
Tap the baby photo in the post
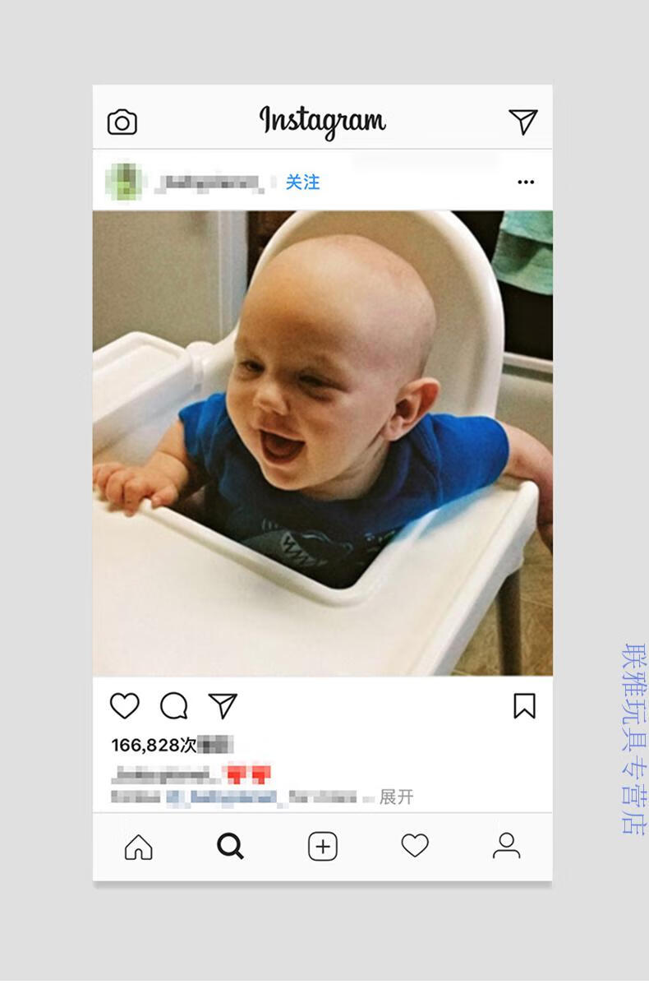(322, 443)
